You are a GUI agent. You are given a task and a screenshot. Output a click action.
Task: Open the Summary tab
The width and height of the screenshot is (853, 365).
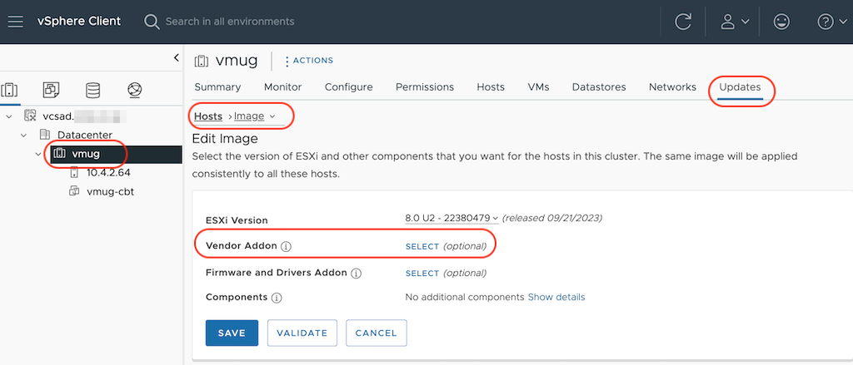point(217,87)
